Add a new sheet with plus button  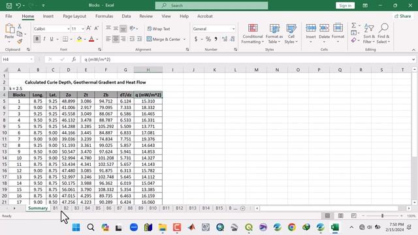242,208
